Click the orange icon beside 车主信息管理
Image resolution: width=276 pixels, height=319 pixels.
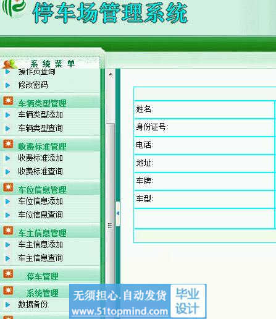(x=8, y=231)
